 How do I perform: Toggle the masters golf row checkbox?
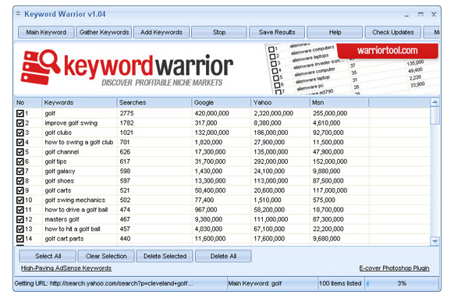click(x=20, y=219)
